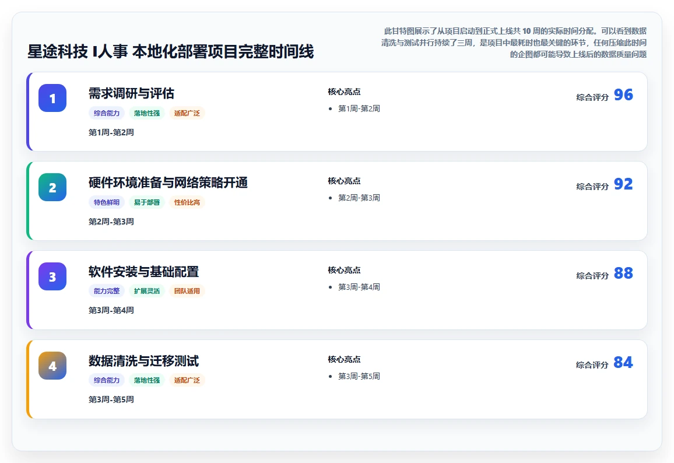
Task: Click the 特色鲜明 tag
Action: pyautogui.click(x=107, y=202)
